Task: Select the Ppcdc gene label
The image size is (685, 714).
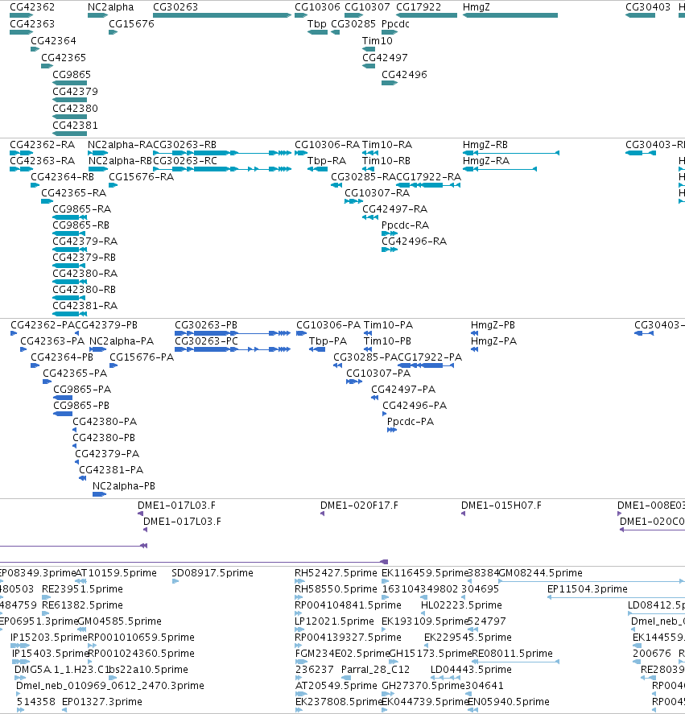Action: pos(395,23)
